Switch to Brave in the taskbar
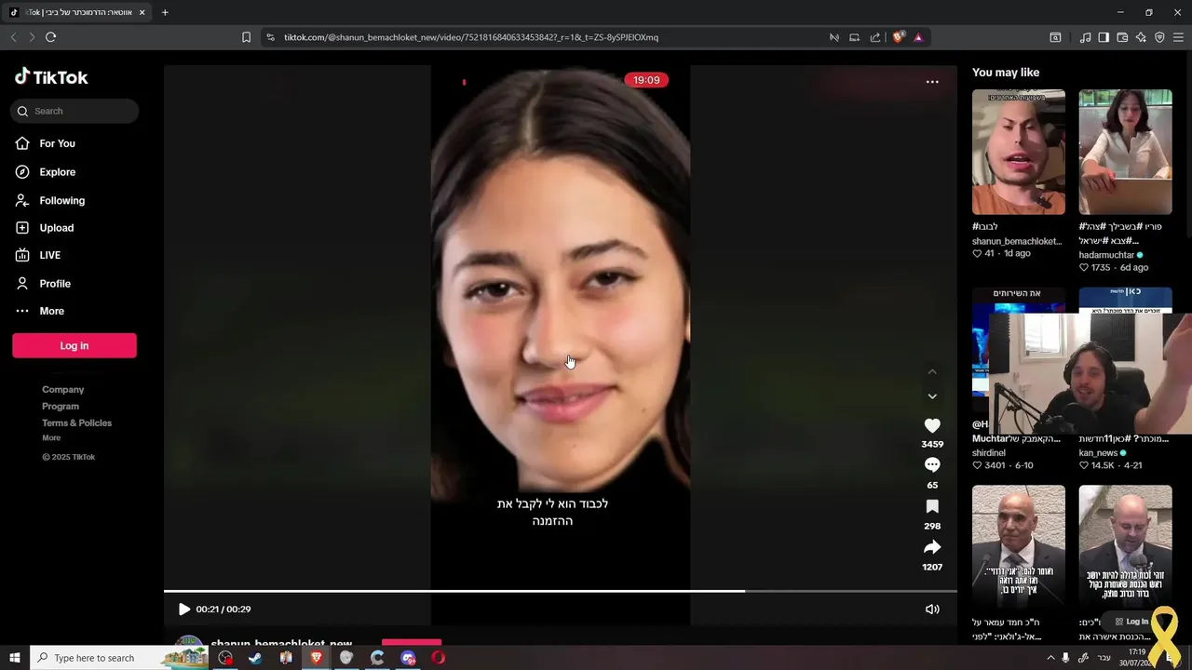This screenshot has width=1192, height=670. [317, 658]
